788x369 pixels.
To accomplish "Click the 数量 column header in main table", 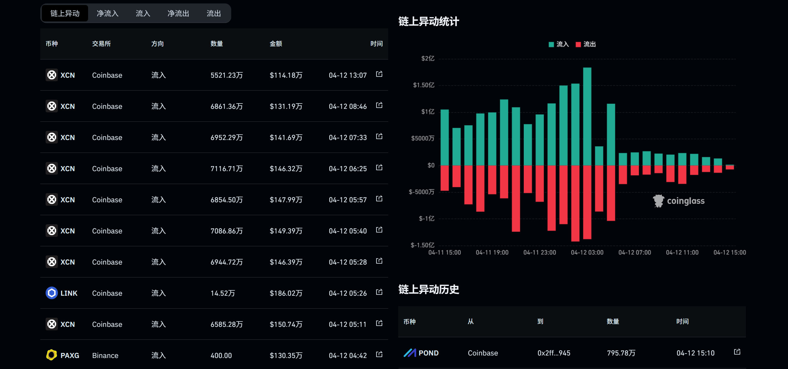I will 217,44.
